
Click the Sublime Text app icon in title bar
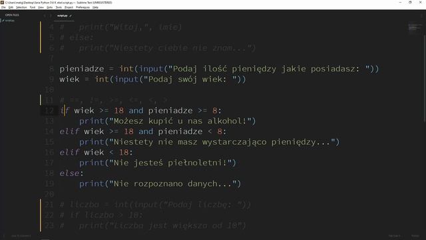2,2
